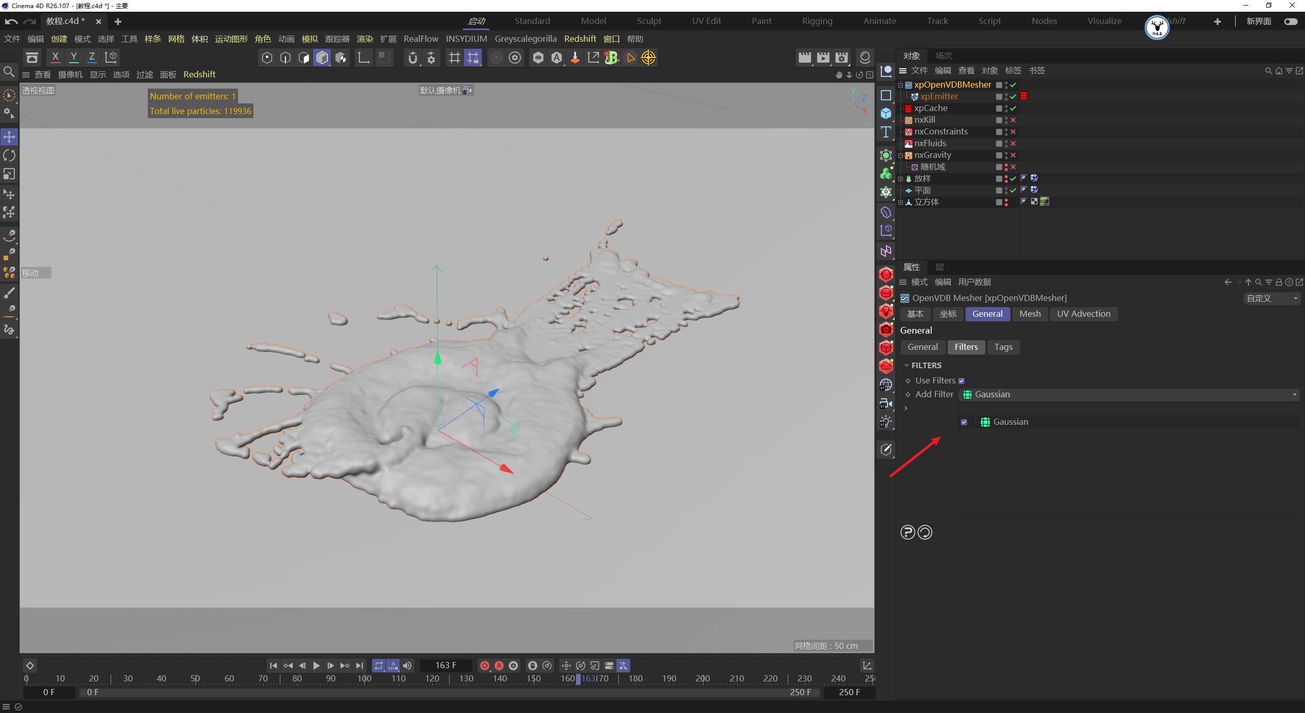Click the yellow Redshift RenderView target icon
Screen dimensions: 1305x713
click(x=648, y=58)
